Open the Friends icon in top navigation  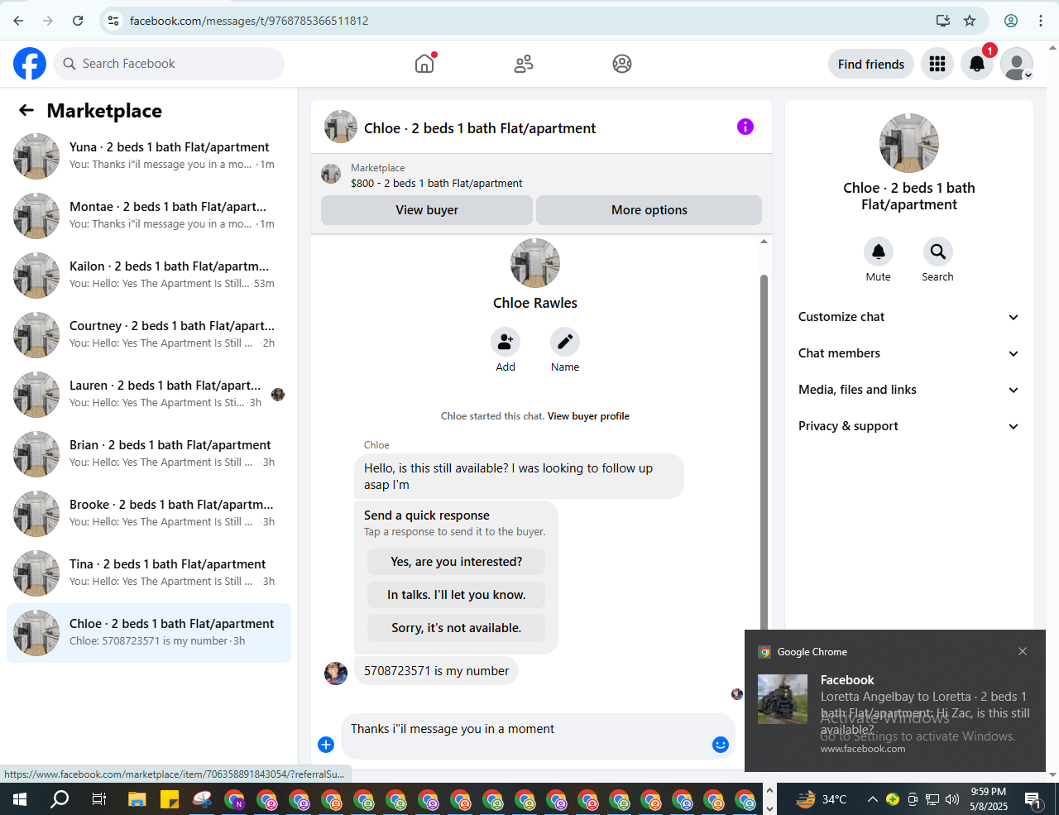[x=524, y=64]
